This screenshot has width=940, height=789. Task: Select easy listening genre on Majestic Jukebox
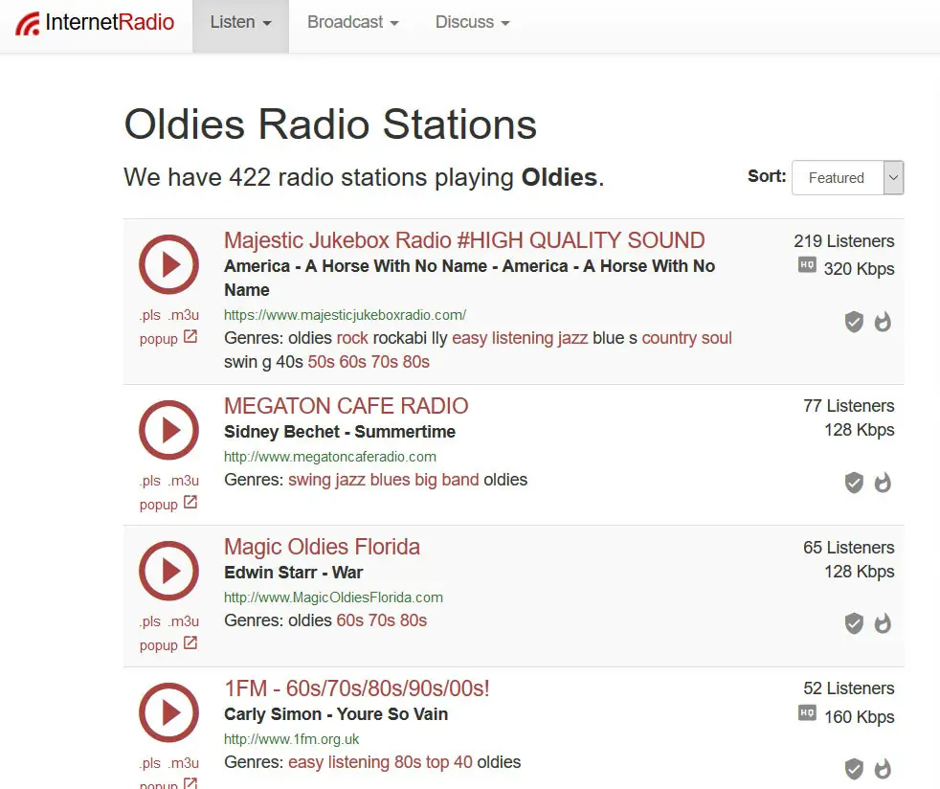(503, 338)
